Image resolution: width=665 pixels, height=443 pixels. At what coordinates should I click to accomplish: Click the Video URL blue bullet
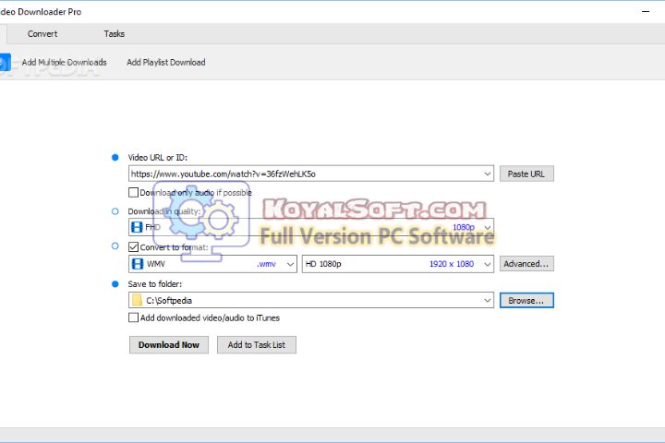coord(115,157)
